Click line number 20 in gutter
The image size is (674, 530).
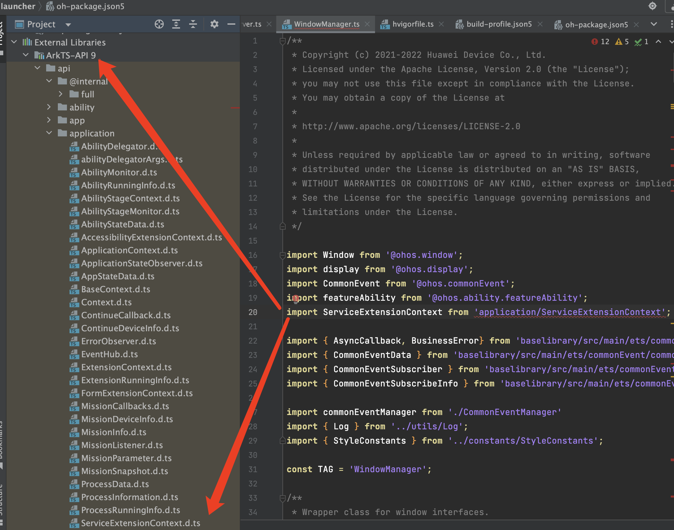pyautogui.click(x=253, y=312)
